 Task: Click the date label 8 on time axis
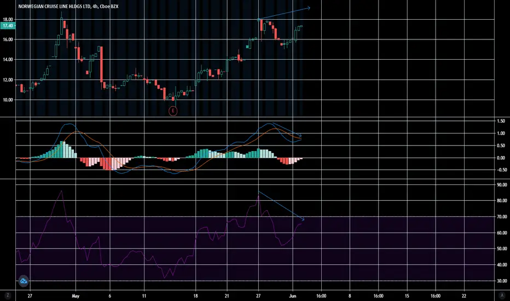click(x=350, y=296)
